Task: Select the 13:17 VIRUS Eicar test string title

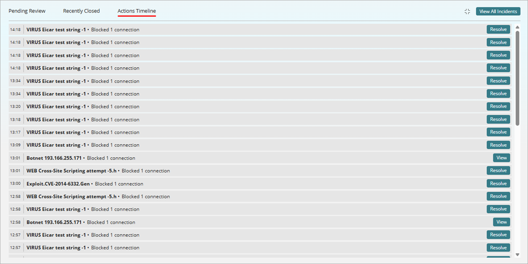Action: (56, 132)
